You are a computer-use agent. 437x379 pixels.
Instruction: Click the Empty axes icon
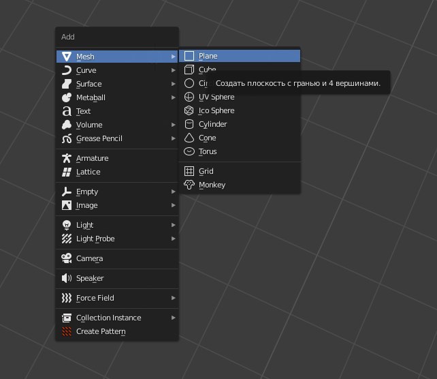coord(67,192)
